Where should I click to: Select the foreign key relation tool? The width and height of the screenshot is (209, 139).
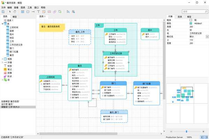click(x=33, y=12)
